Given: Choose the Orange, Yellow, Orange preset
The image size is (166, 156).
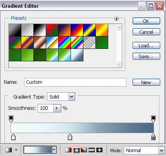Looking at the screenshot, I should click(102, 30).
